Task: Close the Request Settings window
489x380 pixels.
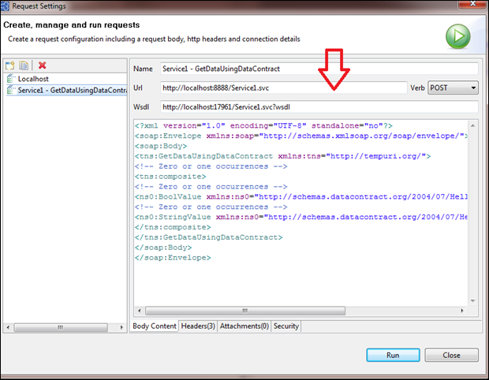Action: (472, 4)
